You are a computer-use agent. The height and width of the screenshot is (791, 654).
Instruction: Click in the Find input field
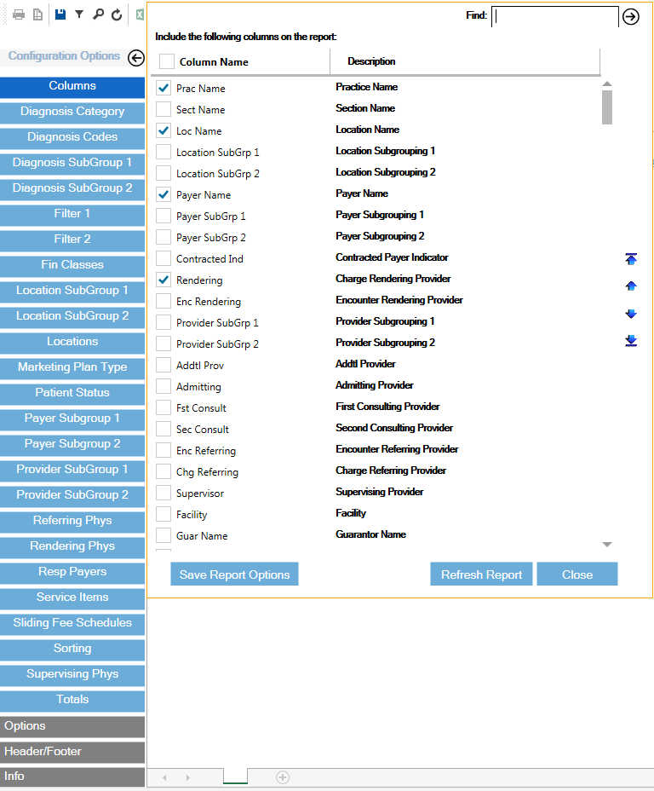[x=554, y=17]
